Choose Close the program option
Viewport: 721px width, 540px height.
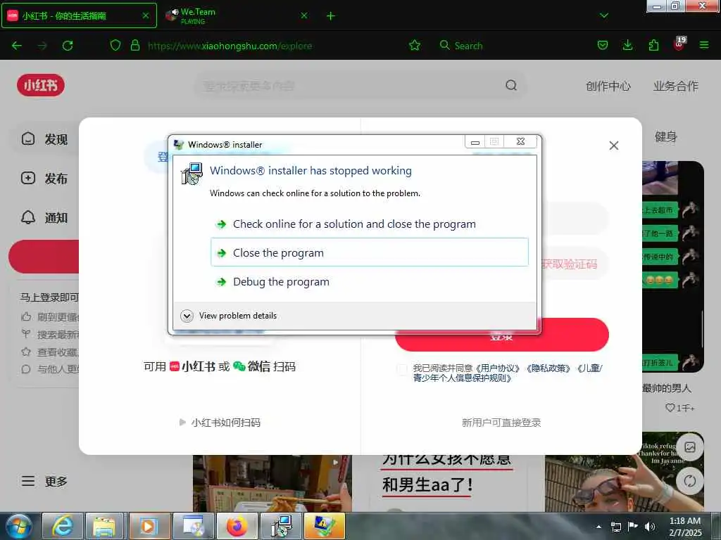[x=370, y=252]
